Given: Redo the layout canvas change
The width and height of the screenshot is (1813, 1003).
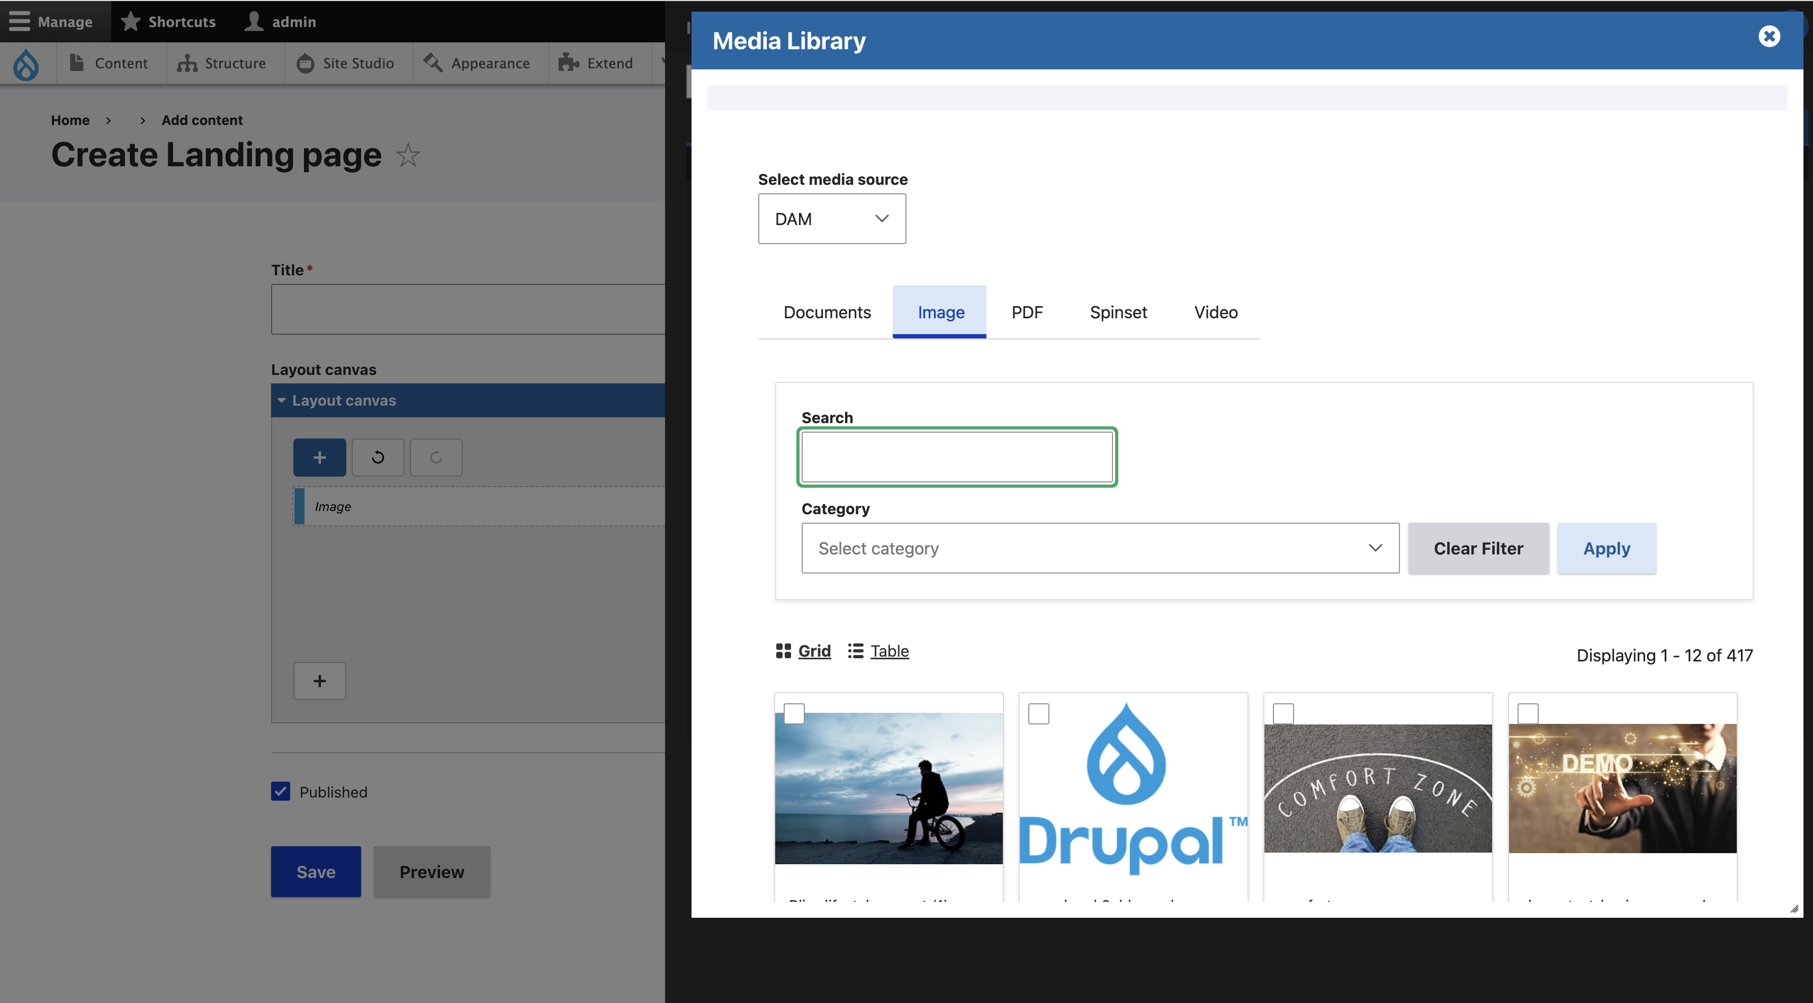Looking at the screenshot, I should (x=436, y=457).
